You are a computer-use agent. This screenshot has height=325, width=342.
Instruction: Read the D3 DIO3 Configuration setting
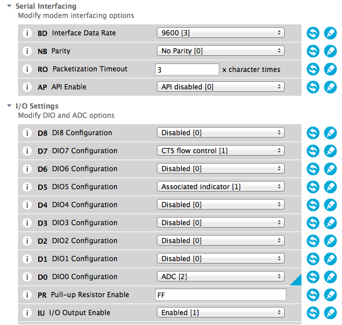(x=313, y=223)
